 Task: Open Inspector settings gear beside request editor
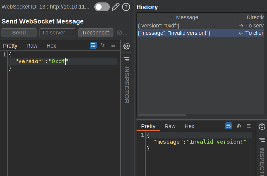(127, 46)
